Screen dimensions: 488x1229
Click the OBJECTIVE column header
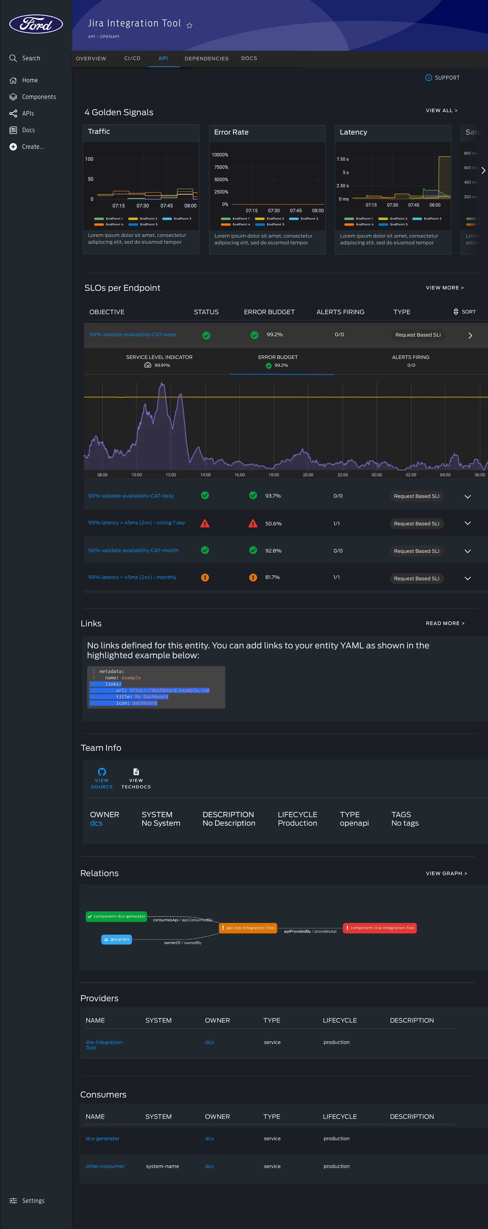(x=107, y=312)
